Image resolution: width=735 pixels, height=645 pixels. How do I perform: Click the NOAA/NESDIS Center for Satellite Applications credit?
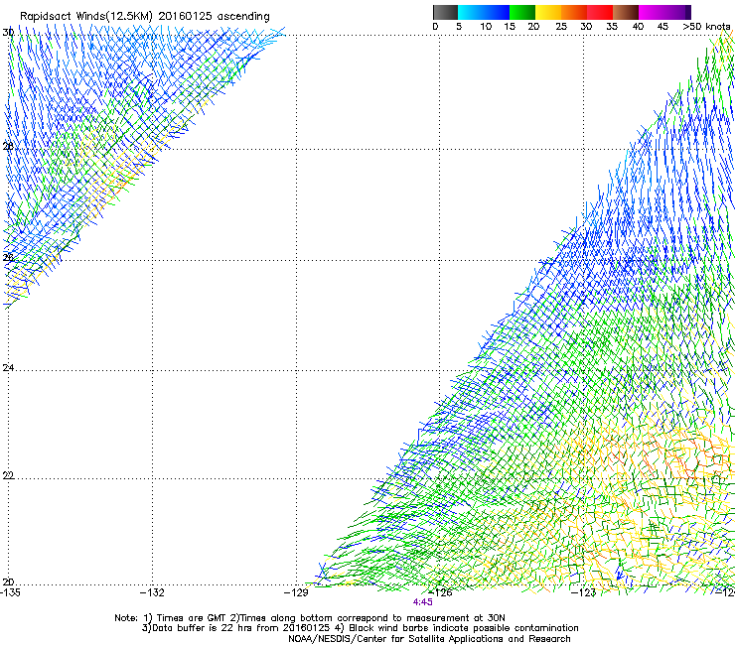point(429,639)
